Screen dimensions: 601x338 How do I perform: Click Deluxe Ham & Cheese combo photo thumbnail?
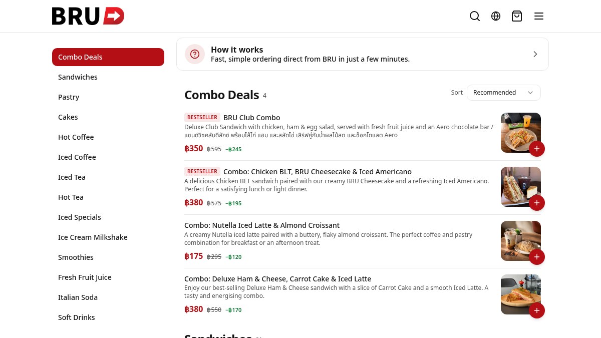pyautogui.click(x=521, y=294)
